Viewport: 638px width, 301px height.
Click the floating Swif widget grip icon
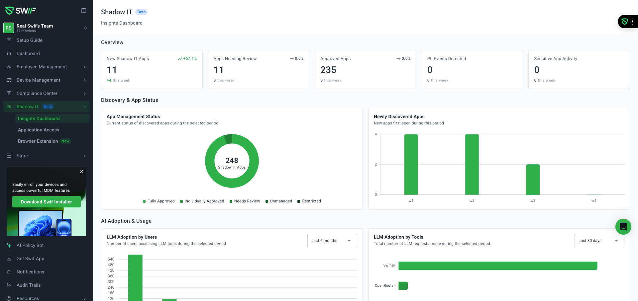[633, 22]
